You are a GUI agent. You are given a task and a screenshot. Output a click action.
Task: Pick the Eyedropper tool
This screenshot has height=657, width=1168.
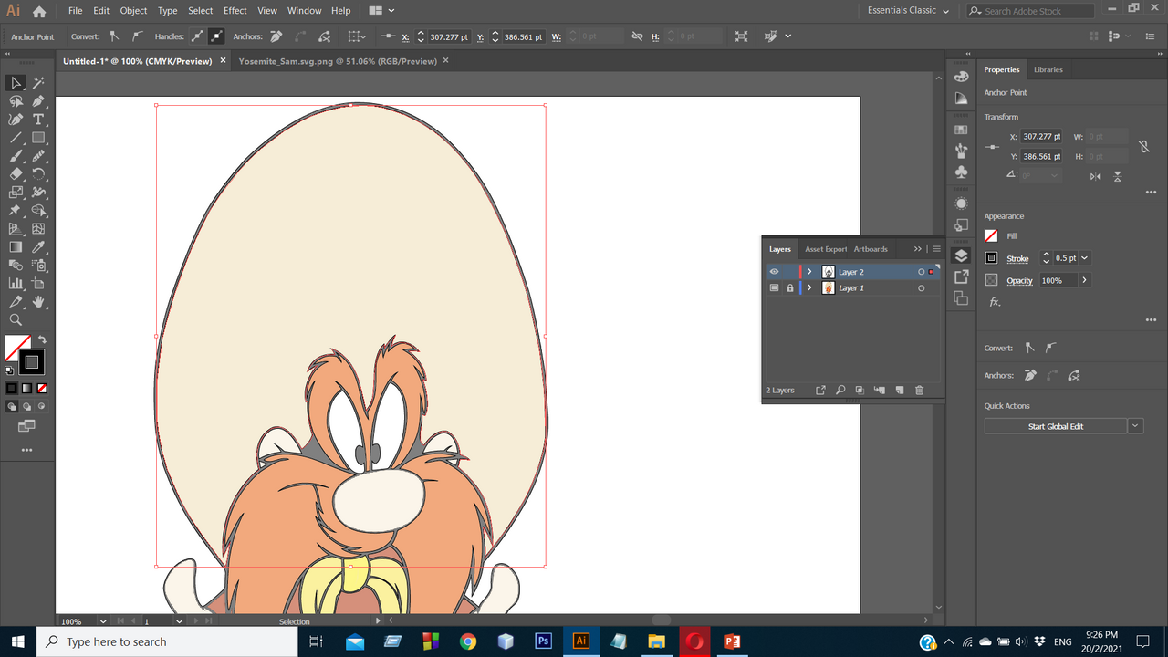38,247
